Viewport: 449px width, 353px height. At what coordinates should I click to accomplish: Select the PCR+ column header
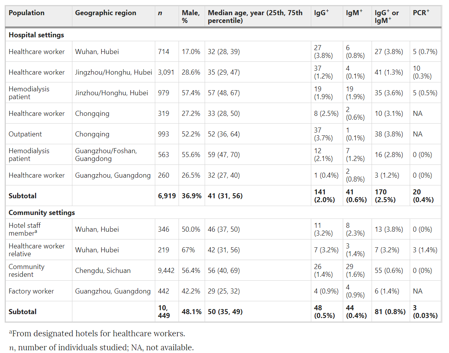(421, 13)
